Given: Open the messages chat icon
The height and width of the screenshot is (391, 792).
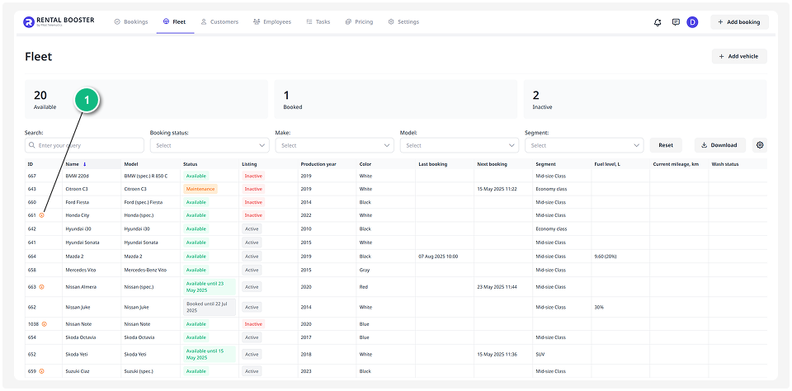Looking at the screenshot, I should pyautogui.click(x=676, y=22).
